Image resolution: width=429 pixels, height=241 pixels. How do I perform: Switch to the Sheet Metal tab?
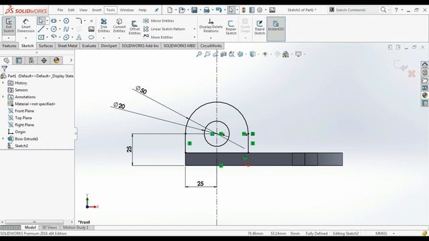tap(67, 46)
